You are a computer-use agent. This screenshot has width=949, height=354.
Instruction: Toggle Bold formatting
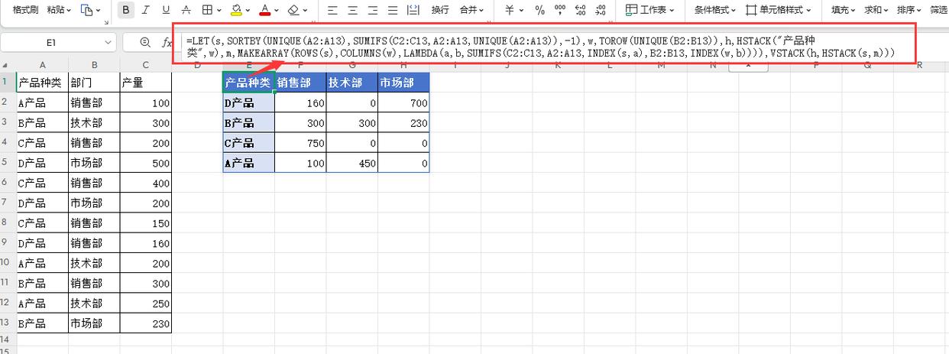[125, 10]
